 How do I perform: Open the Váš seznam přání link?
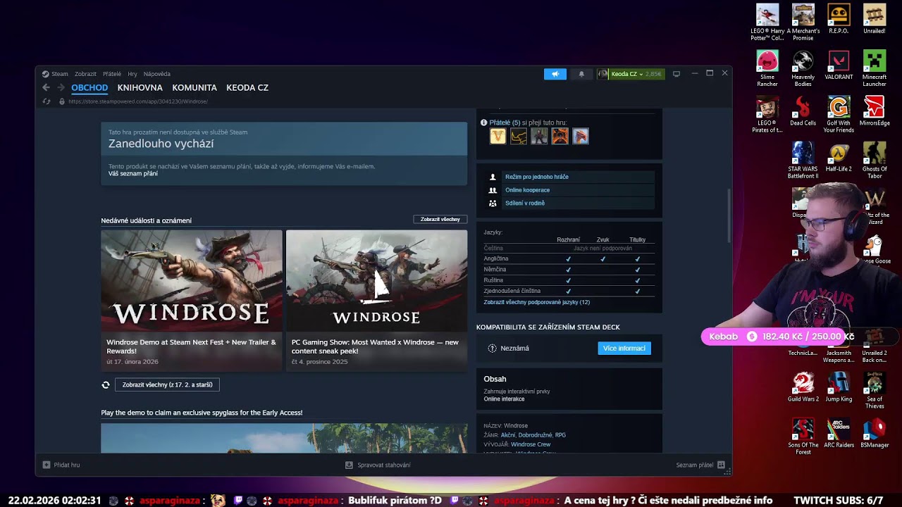[133, 174]
